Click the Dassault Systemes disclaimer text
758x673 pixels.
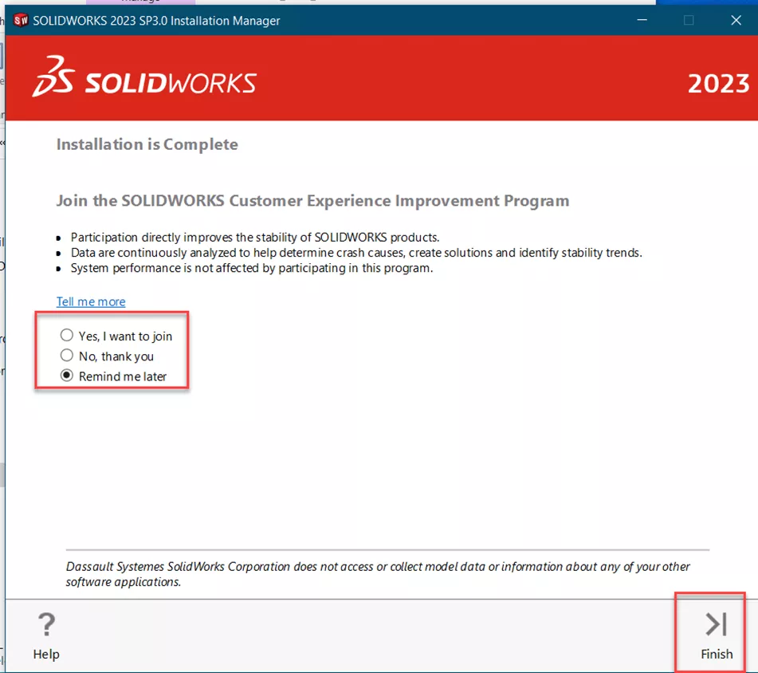point(377,574)
